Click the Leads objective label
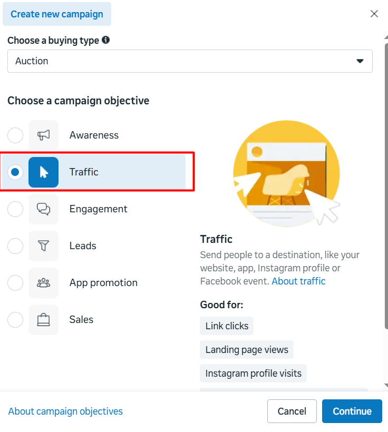This screenshot has height=432, width=388. 83,246
